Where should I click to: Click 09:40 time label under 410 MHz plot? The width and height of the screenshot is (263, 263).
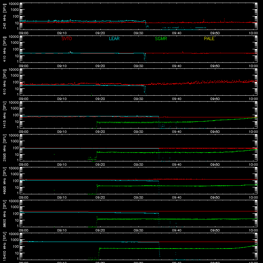tap(177, 66)
